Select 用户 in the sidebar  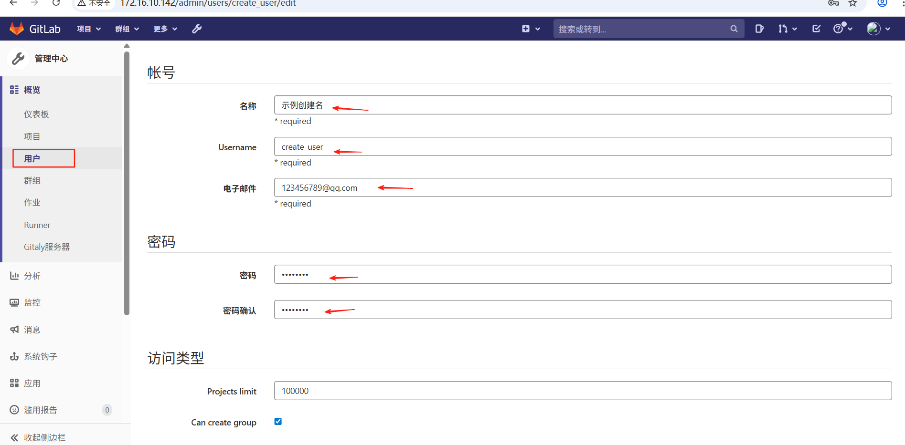coord(32,158)
